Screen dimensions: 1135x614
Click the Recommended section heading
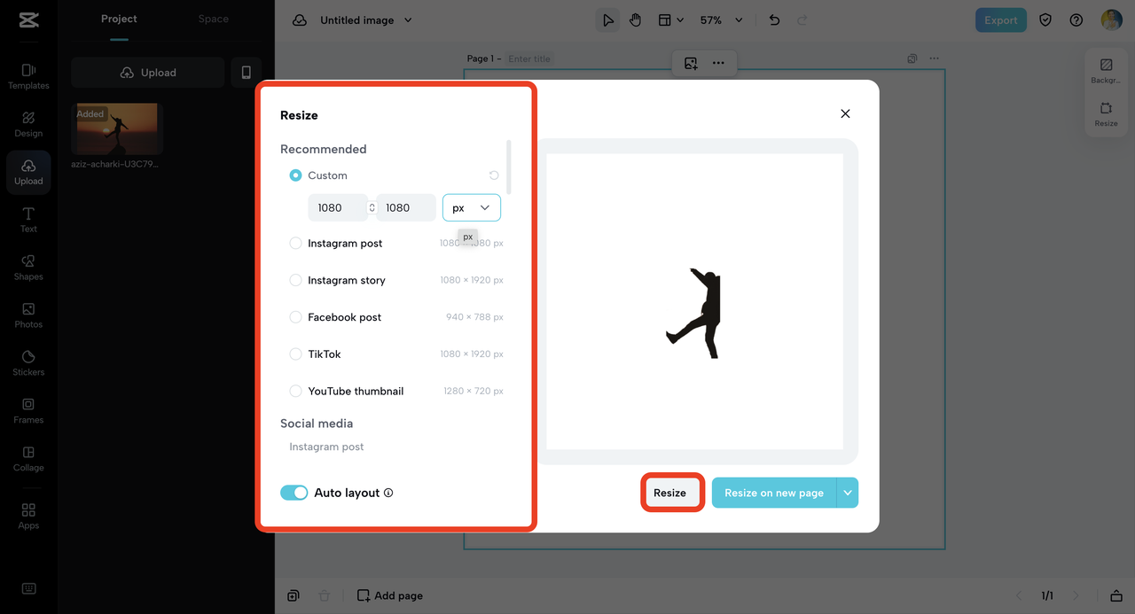point(324,149)
